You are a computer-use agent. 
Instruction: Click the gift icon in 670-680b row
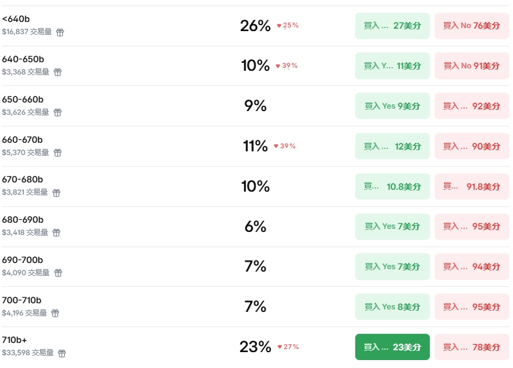coord(56,193)
